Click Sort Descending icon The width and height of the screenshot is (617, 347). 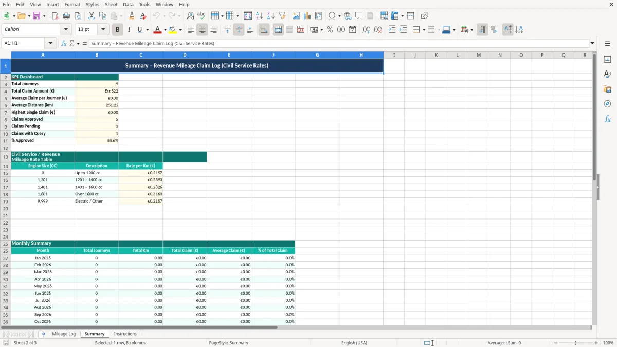click(x=270, y=16)
